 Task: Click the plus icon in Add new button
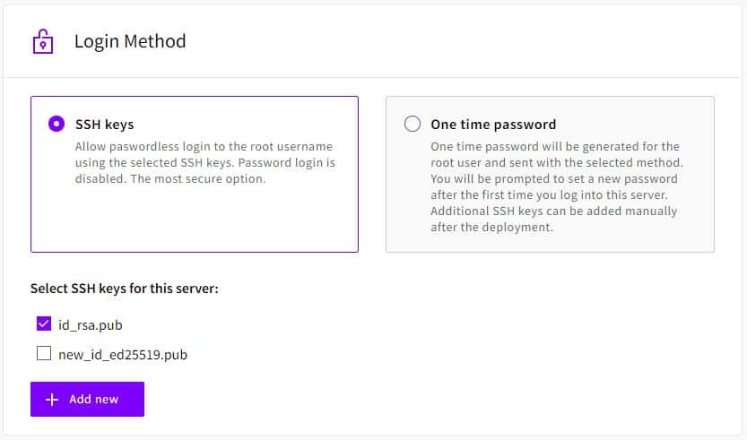pos(51,400)
